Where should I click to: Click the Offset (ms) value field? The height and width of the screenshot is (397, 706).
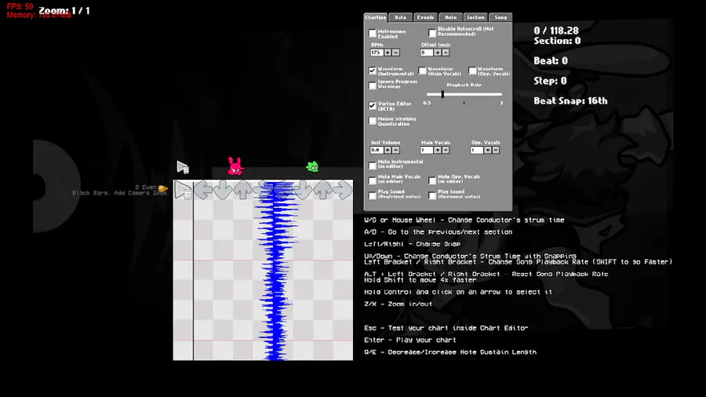[x=427, y=53]
